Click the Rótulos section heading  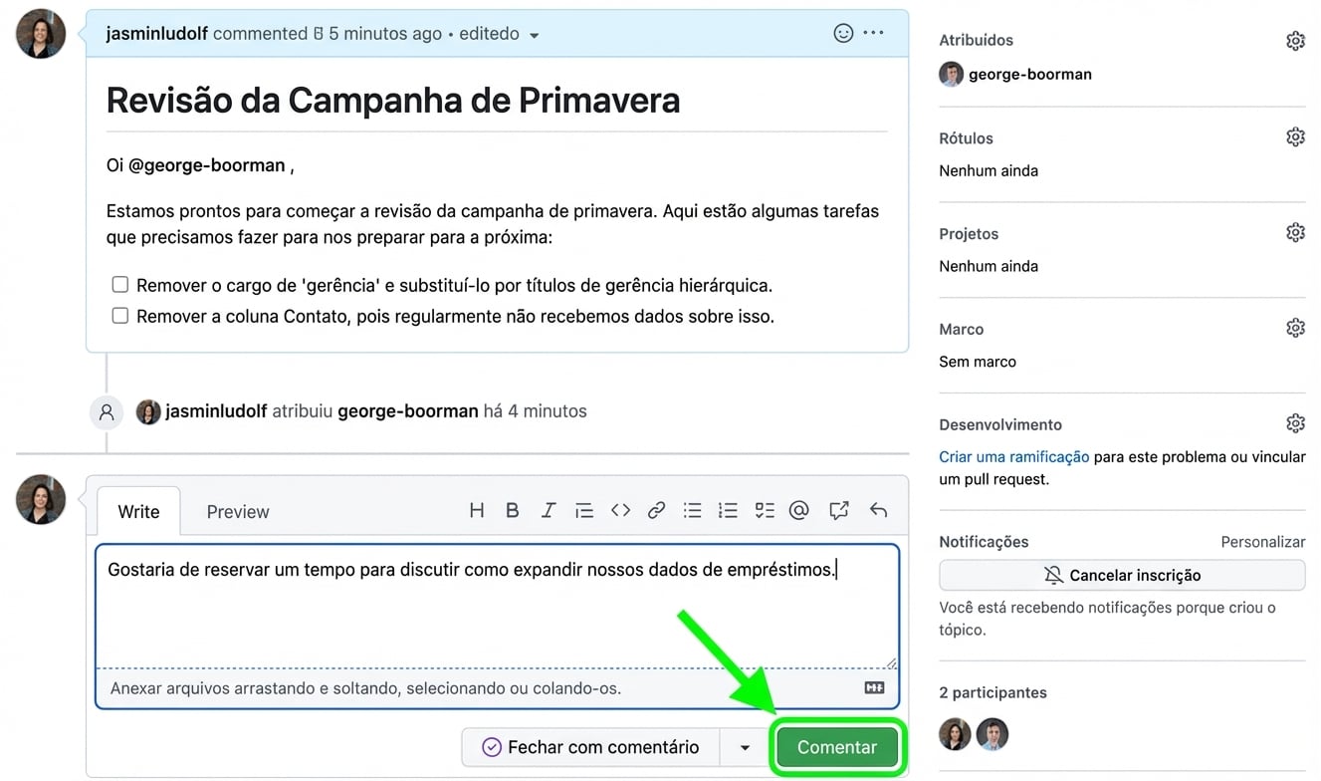(966, 137)
